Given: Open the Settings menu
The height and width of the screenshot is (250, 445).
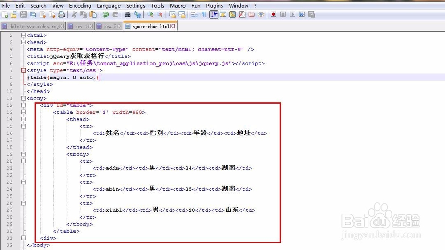Looking at the screenshot, I should pyautogui.click(x=136, y=5).
